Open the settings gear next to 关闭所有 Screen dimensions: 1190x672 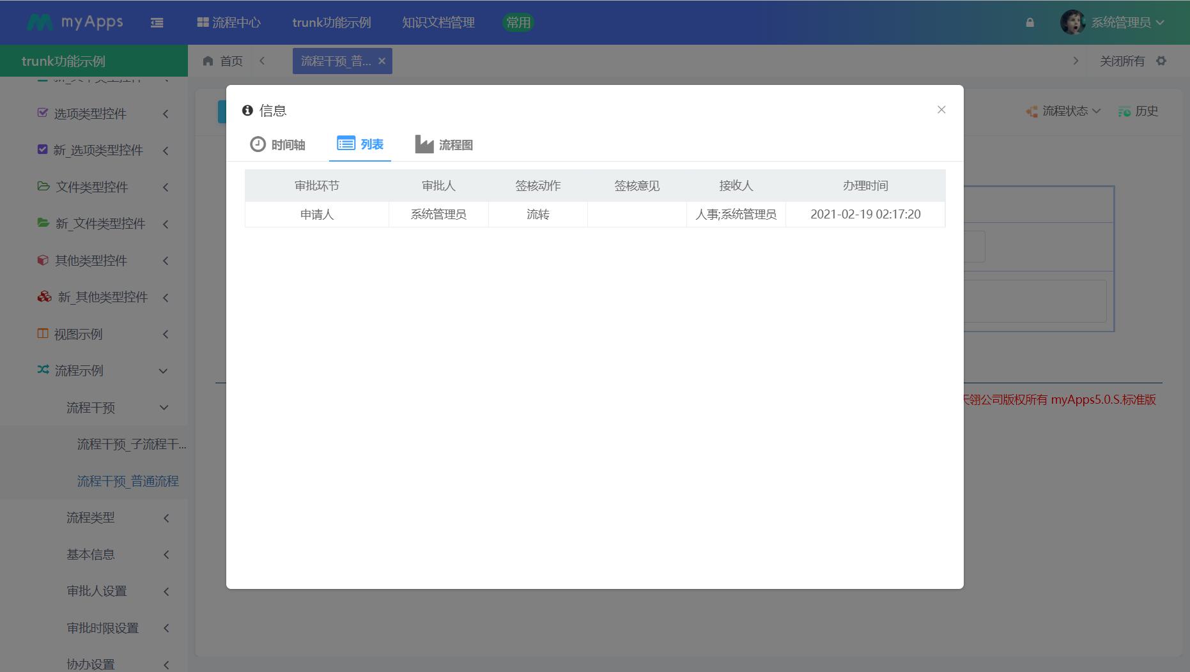(x=1161, y=61)
